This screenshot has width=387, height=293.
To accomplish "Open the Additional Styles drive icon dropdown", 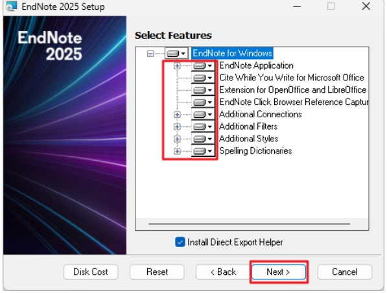I will tap(203, 139).
